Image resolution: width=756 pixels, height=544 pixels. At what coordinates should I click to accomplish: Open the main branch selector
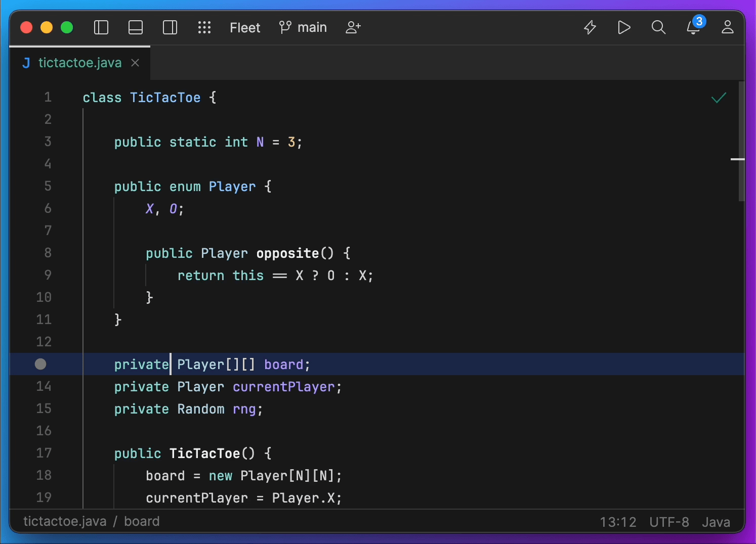click(303, 27)
